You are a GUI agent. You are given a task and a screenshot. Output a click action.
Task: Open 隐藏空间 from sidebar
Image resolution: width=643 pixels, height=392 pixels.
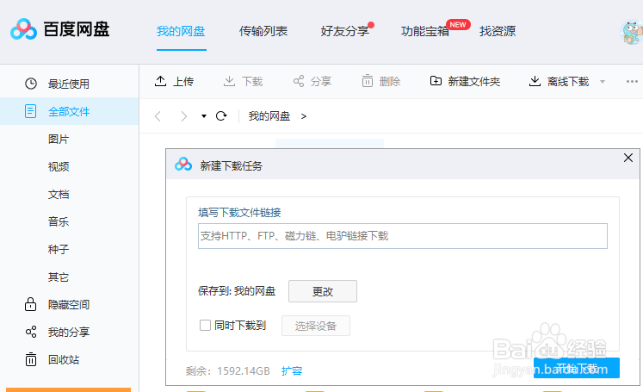[69, 305]
